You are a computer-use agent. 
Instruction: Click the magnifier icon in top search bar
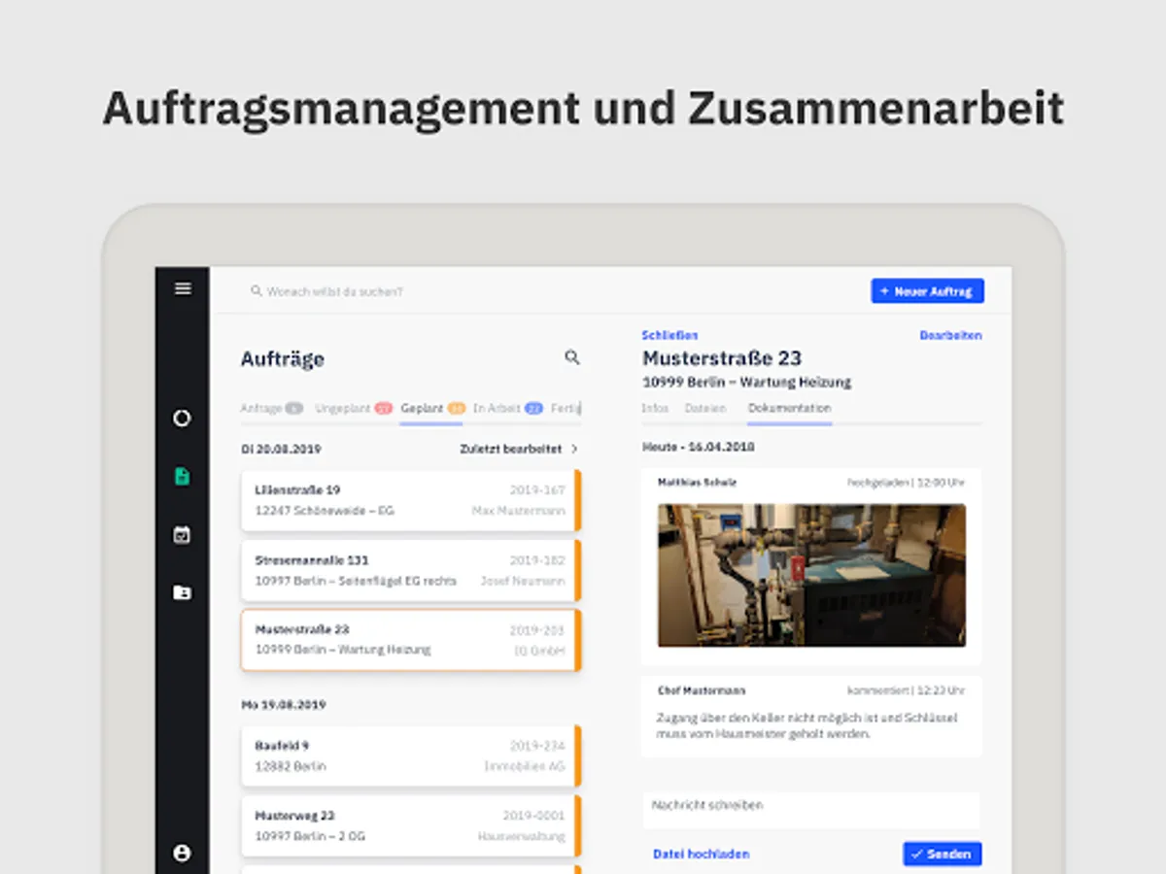point(257,290)
